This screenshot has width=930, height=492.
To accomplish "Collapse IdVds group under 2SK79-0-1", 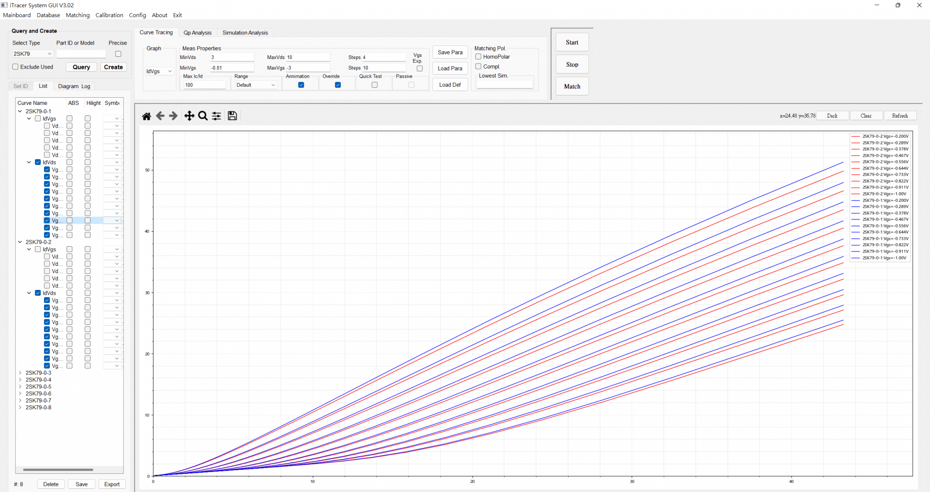I will 29,162.
